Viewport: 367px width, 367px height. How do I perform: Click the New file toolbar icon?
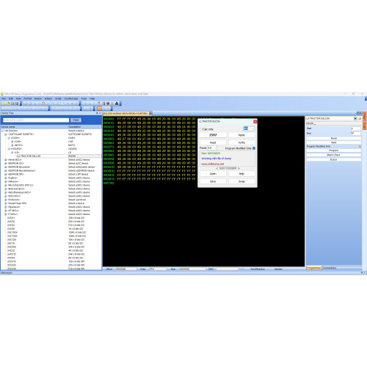coord(4,103)
